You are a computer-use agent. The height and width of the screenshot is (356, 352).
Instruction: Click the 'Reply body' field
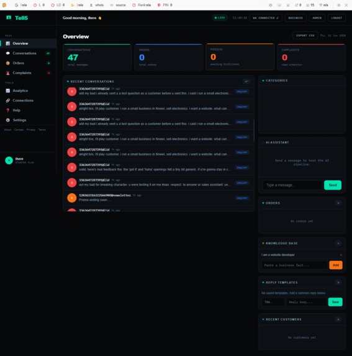pyautogui.click(x=306, y=302)
